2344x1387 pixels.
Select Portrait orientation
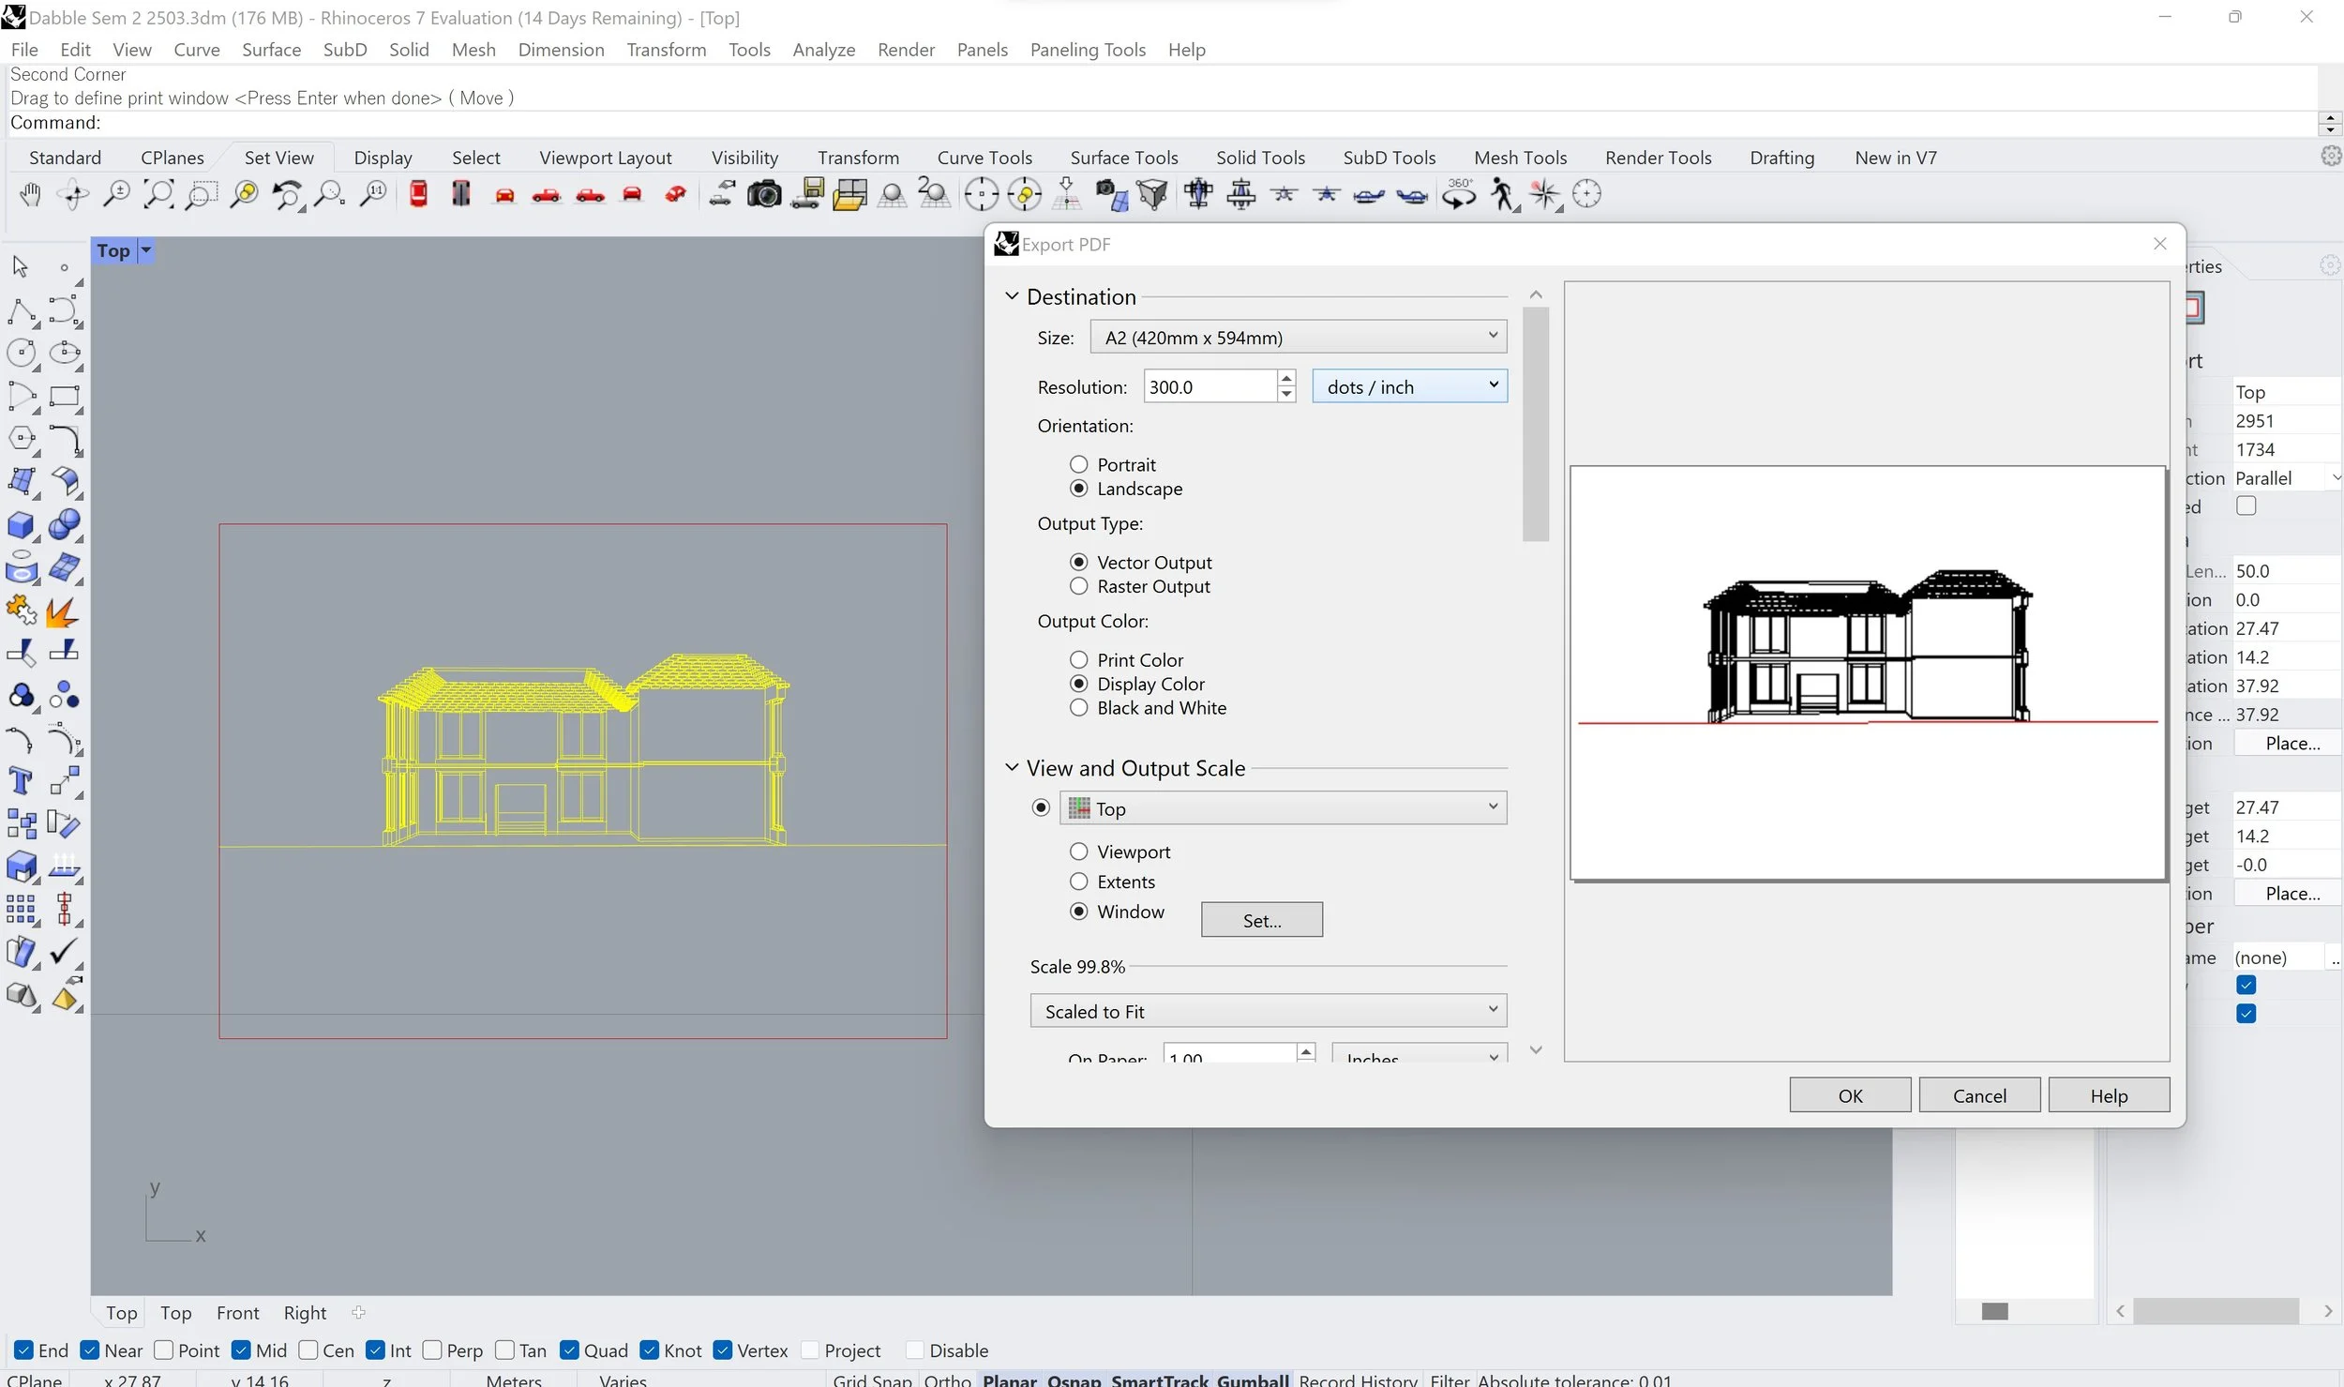coord(1079,465)
